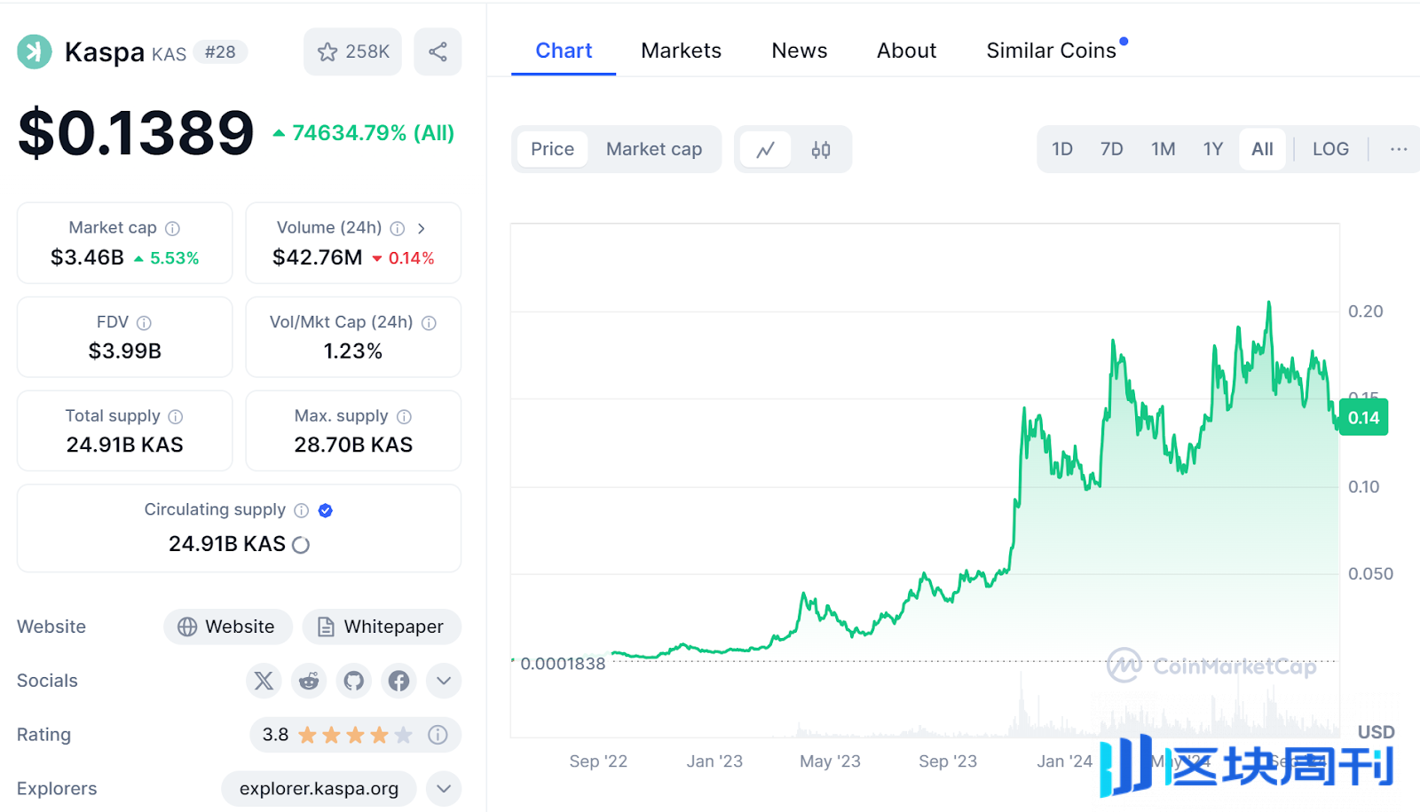
Task: Add Kaspa to watchlist via star button
Action: point(353,51)
